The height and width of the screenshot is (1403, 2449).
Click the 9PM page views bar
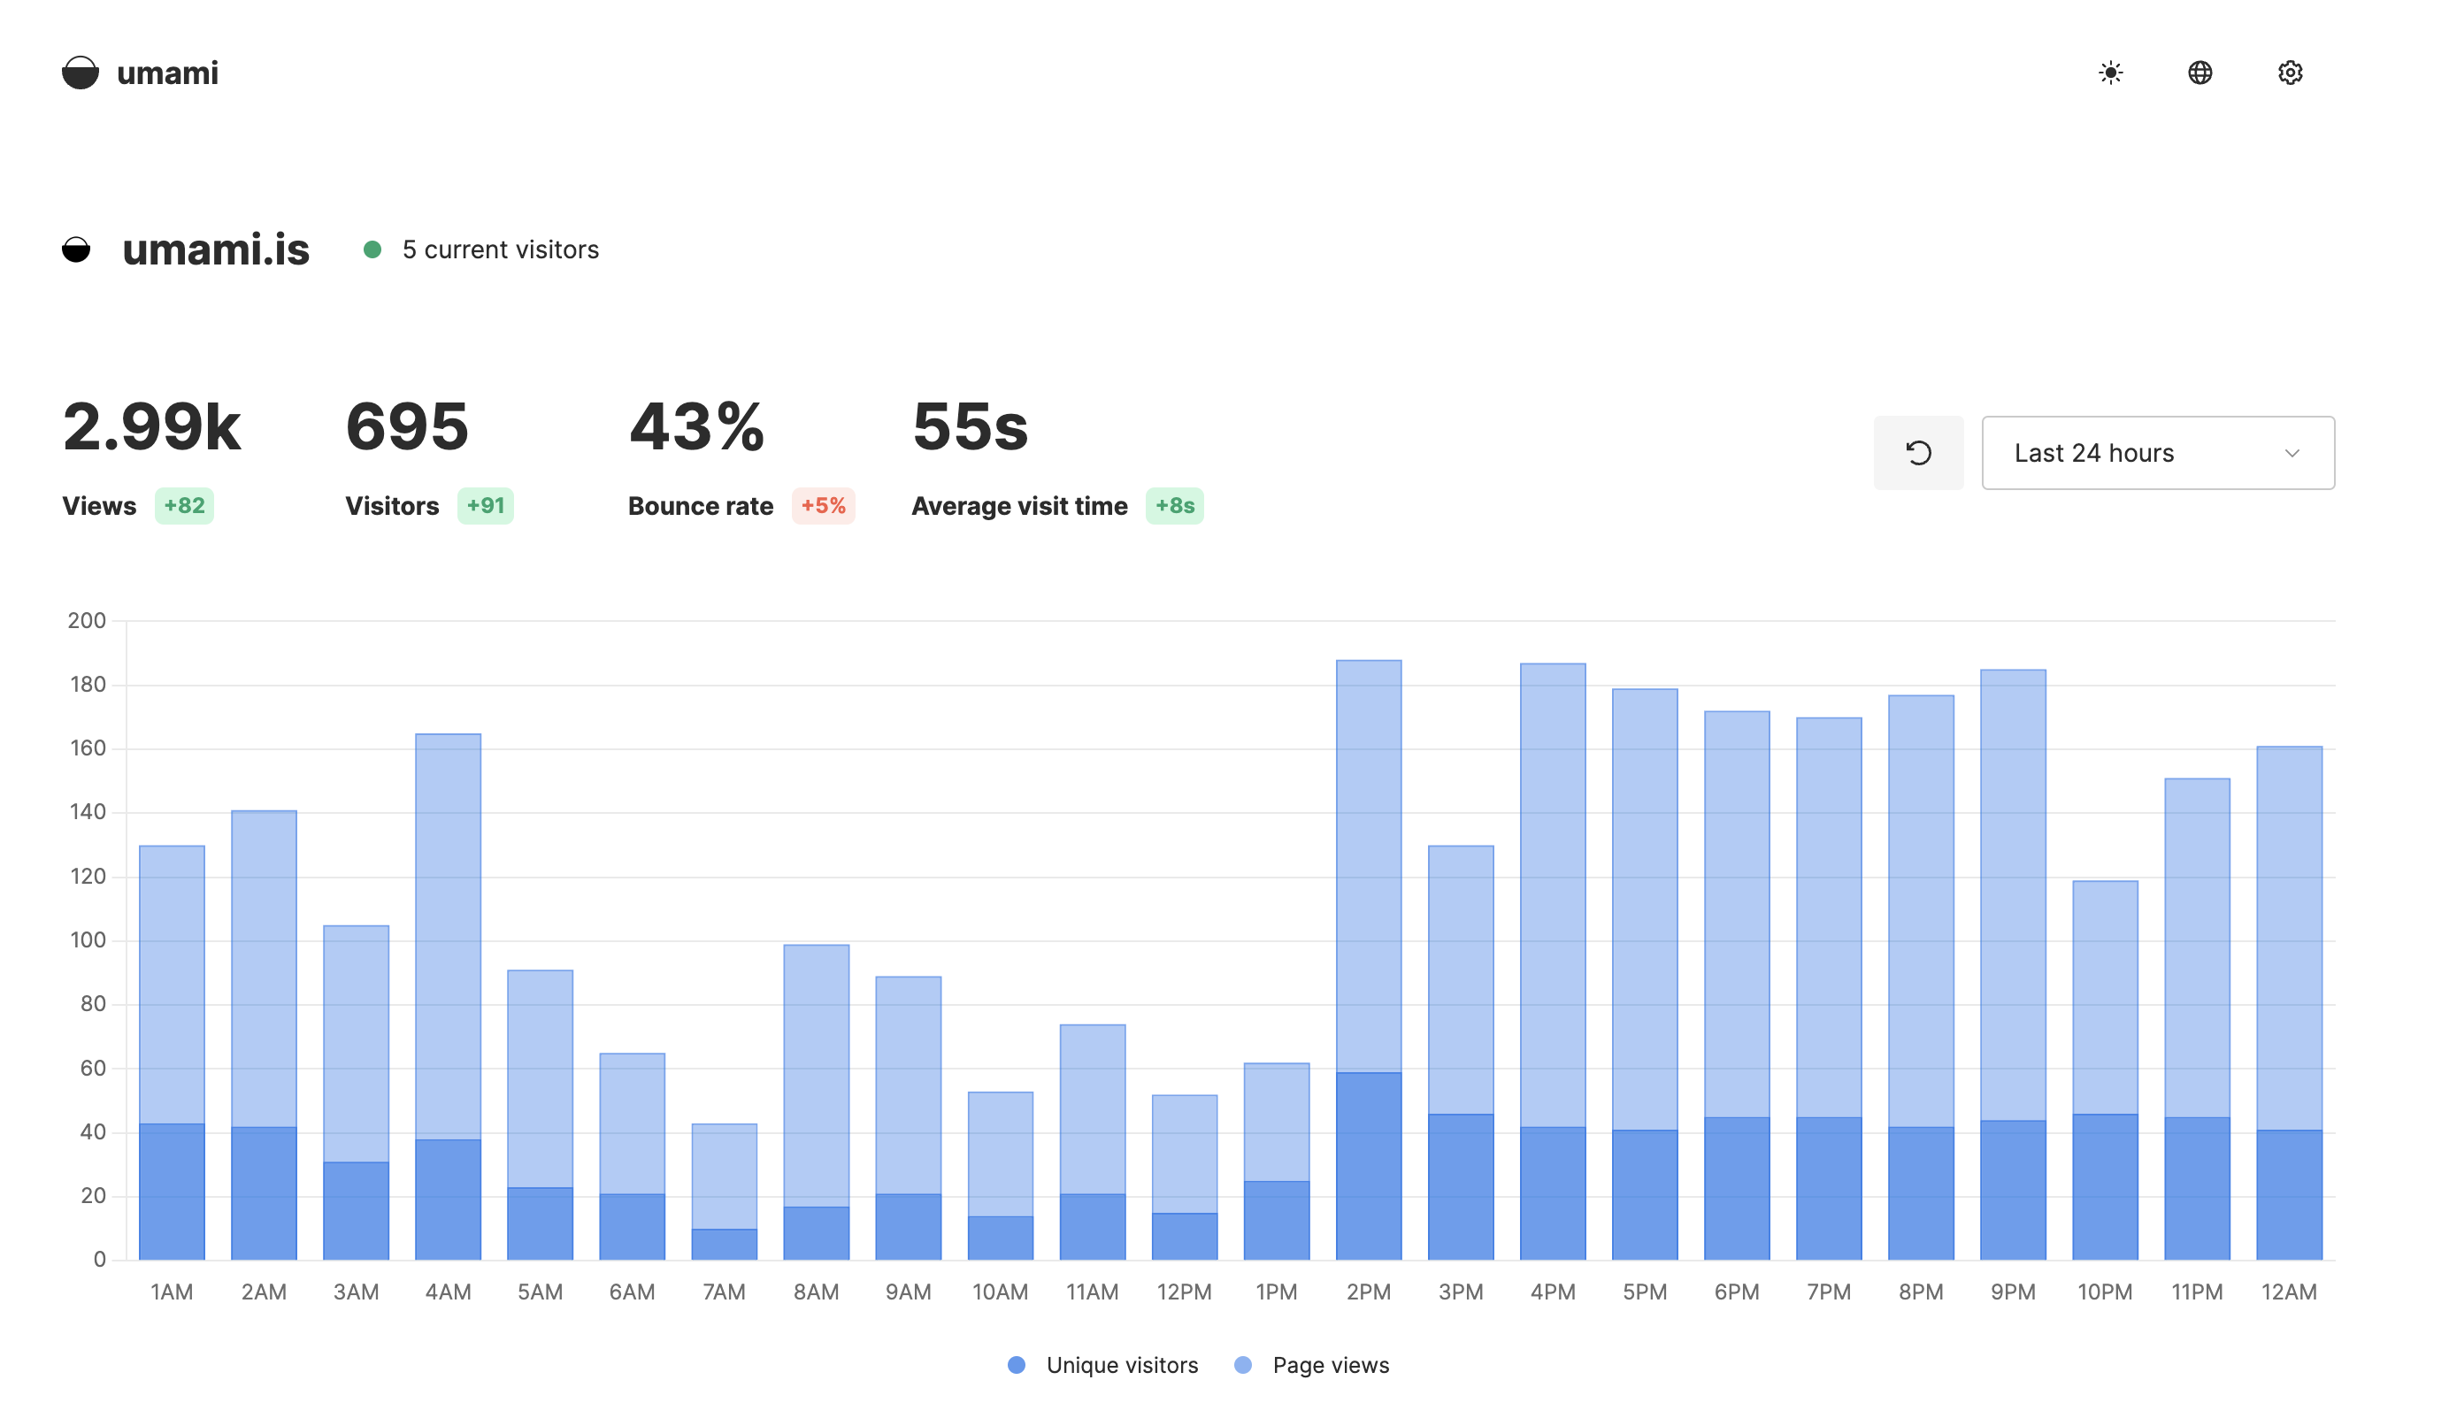click(2013, 895)
